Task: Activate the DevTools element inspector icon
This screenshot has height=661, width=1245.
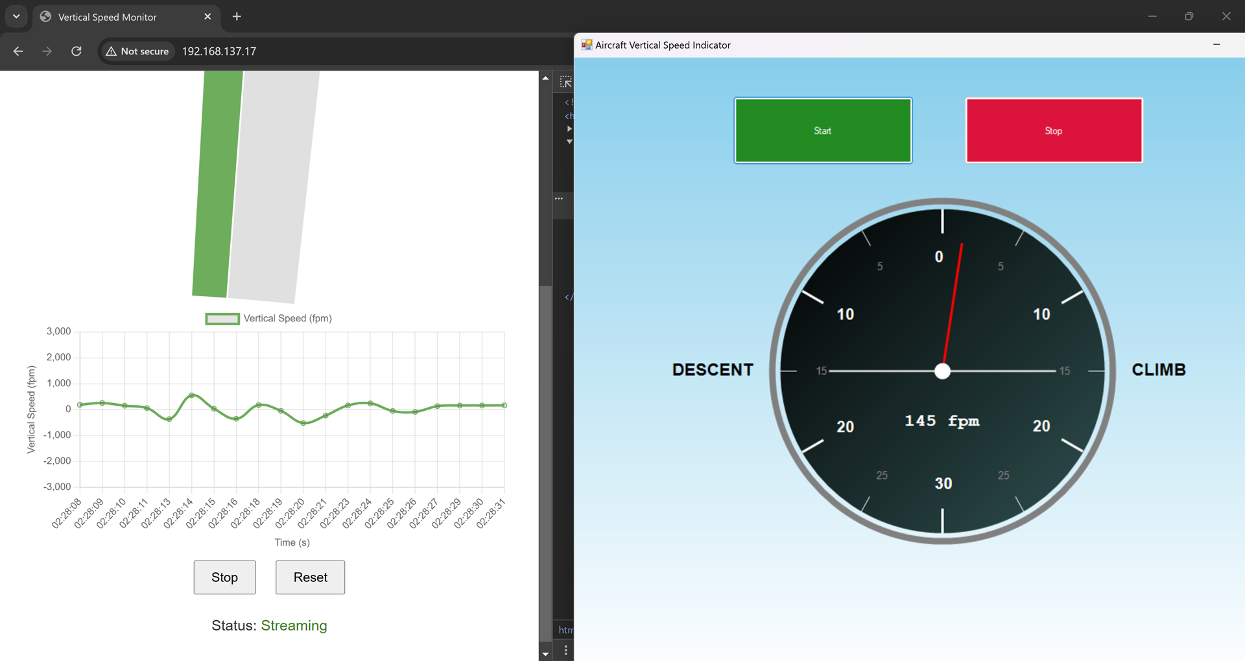Action: click(x=565, y=82)
